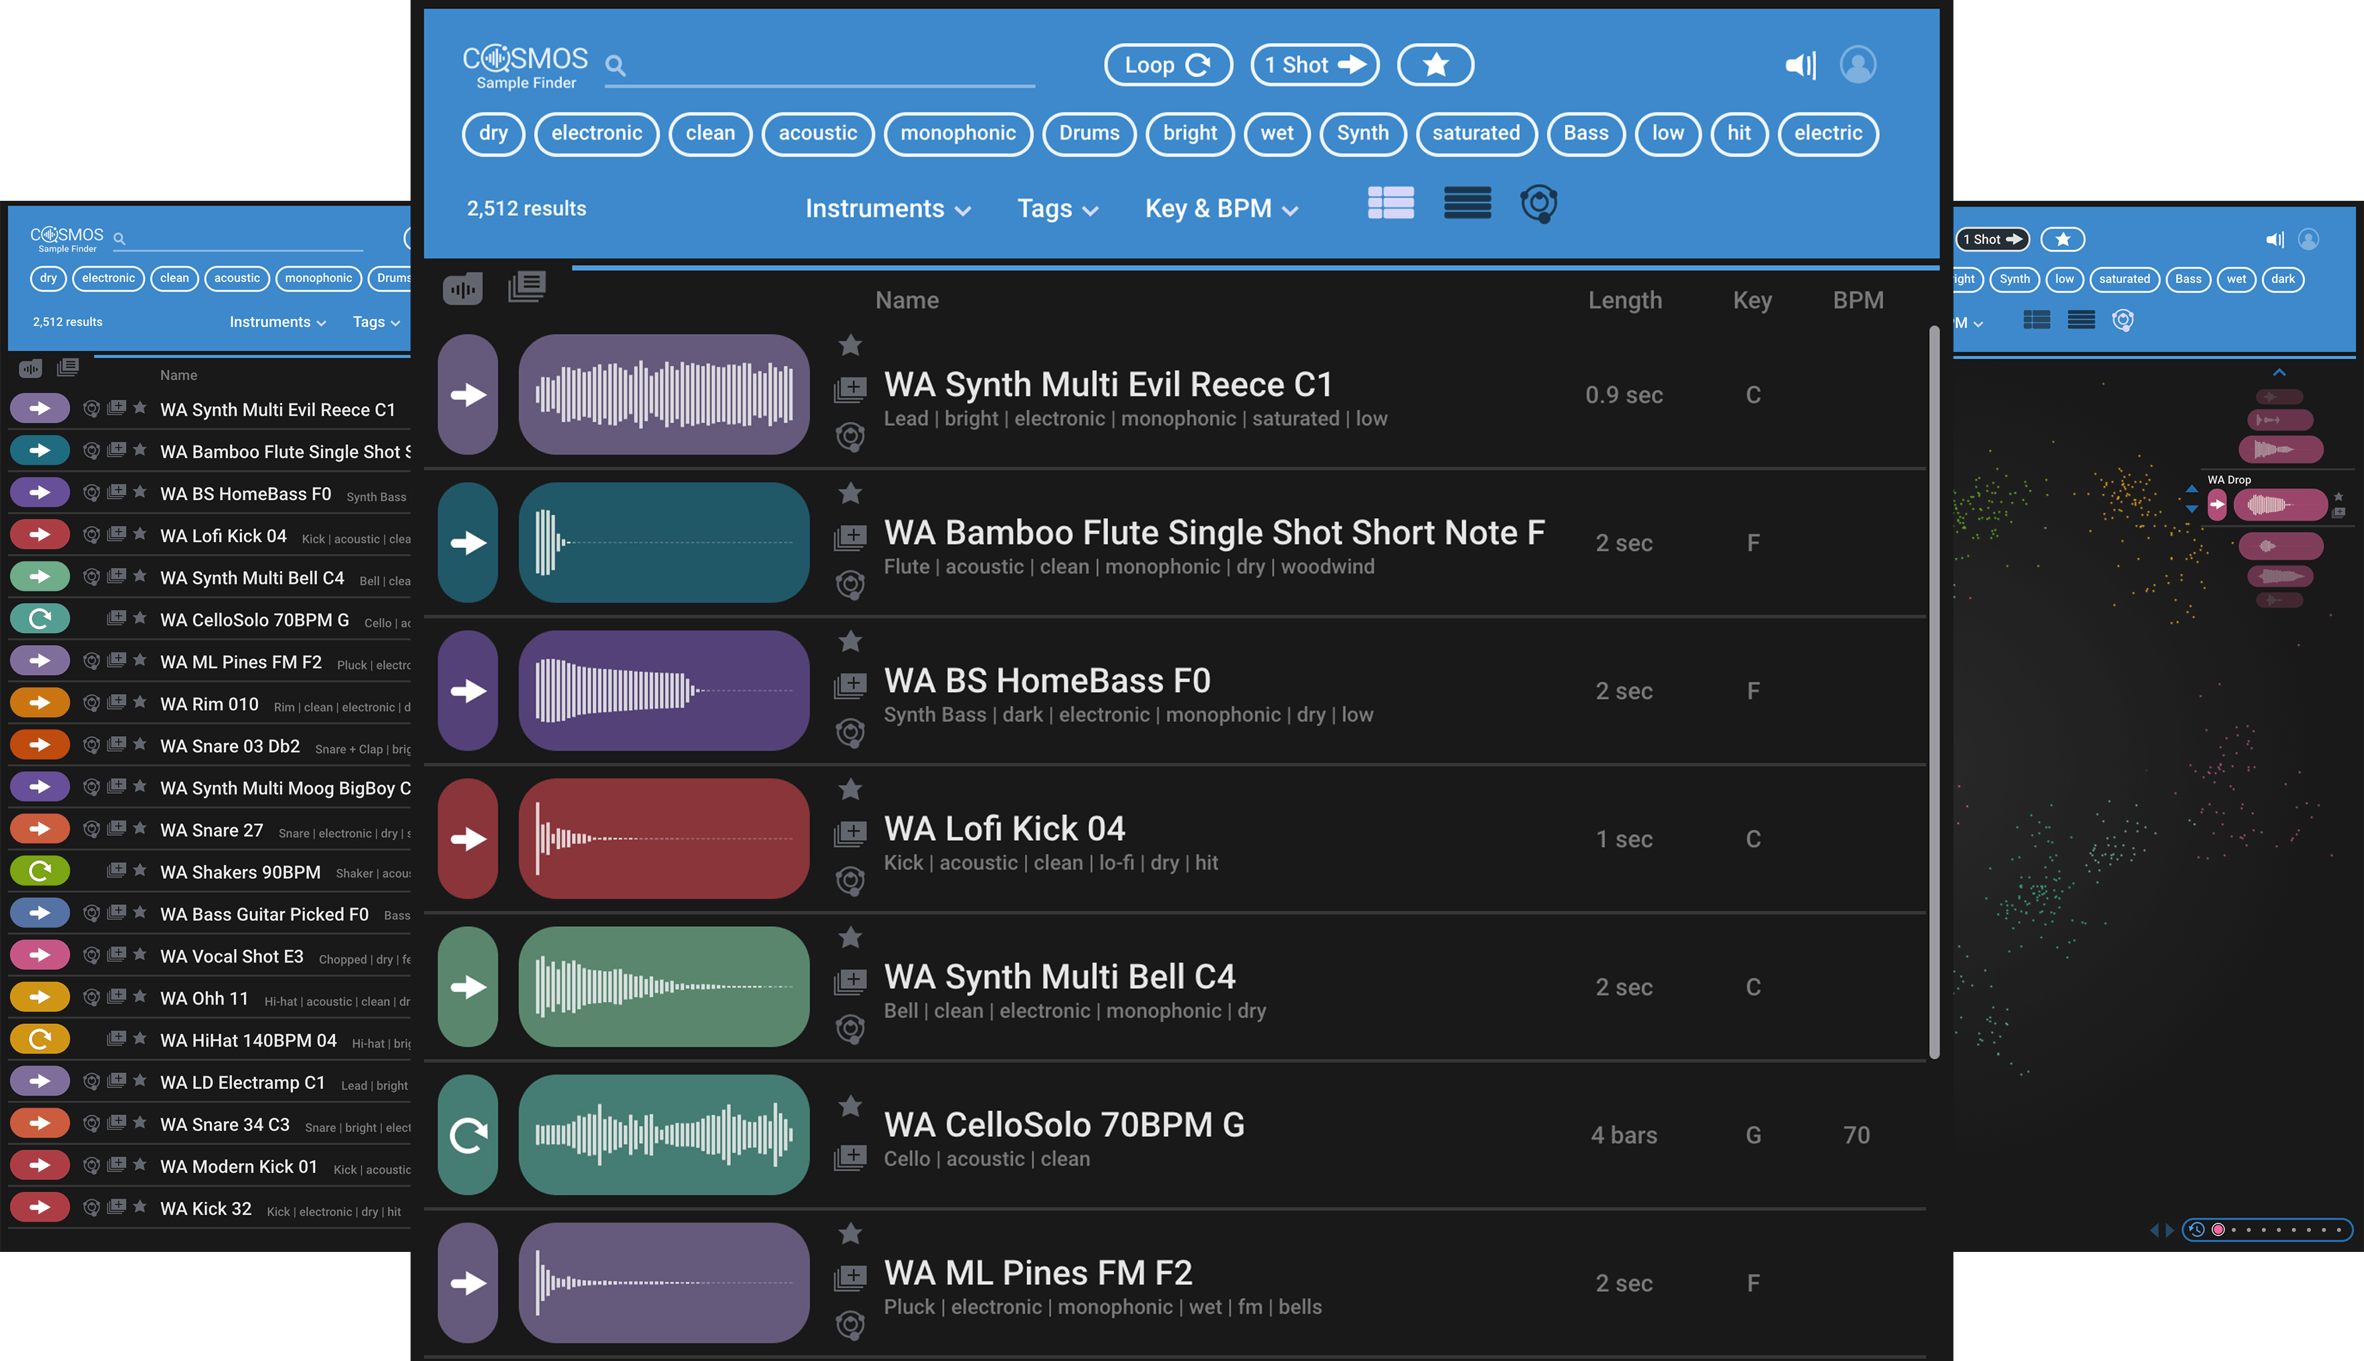Enable Loop playback mode

tap(1168, 64)
